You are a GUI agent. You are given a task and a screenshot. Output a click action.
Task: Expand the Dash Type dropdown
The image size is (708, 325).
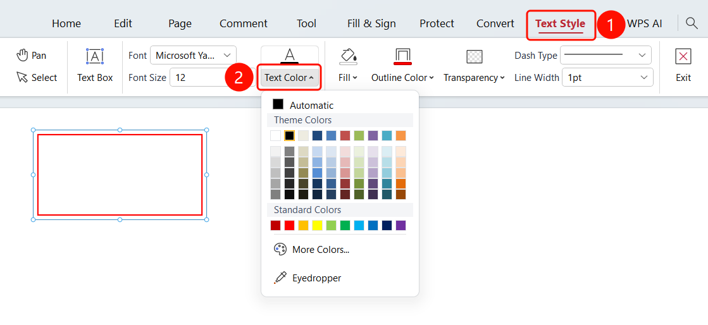606,55
